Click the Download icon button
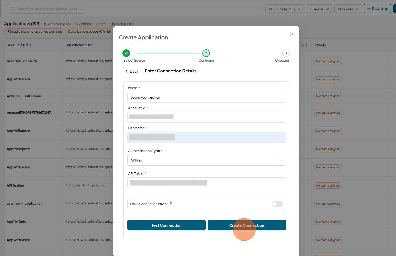The image size is (396, 256). pos(378,9)
